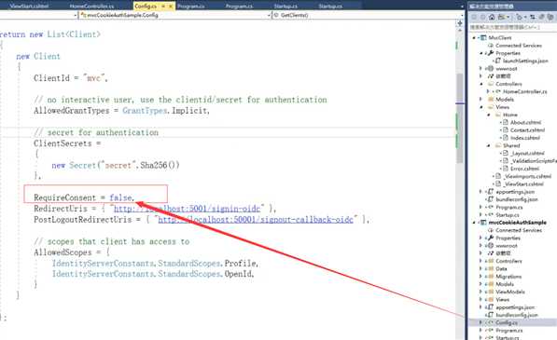Select the ViewModels folder
This screenshot has width=557, height=340.
tap(510, 292)
